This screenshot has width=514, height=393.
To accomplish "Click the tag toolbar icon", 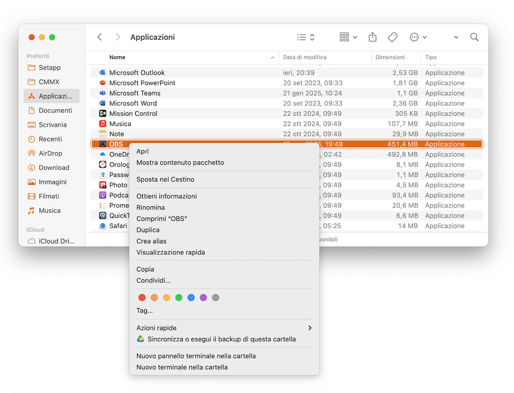I will pos(393,37).
